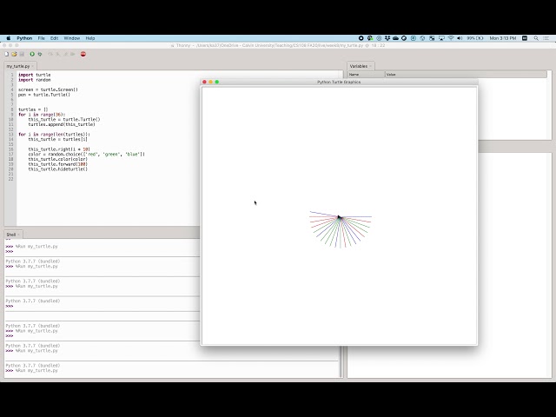Click the Value column header in Variables
The image size is (556, 417).
click(x=466, y=75)
